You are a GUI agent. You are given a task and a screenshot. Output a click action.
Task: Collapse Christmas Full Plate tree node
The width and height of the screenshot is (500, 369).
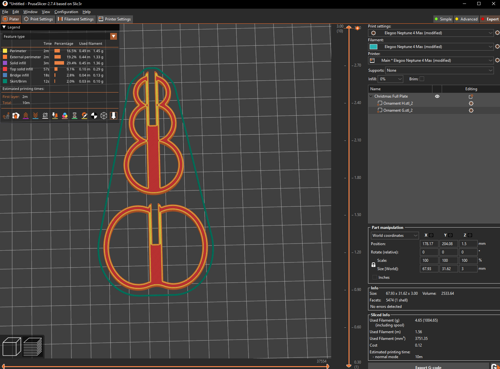[371, 96]
